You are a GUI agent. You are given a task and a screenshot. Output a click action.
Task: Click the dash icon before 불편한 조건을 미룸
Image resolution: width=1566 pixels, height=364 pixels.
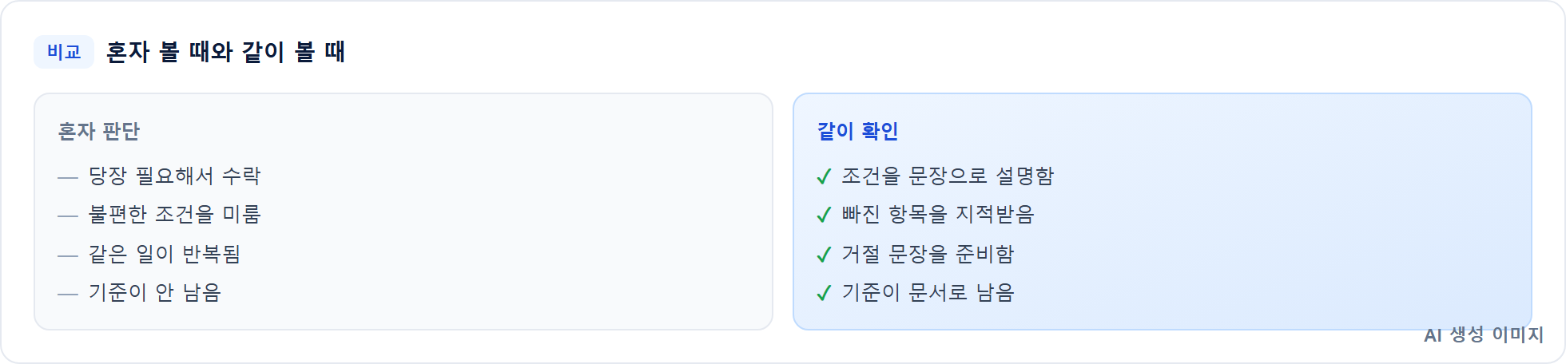(68, 216)
